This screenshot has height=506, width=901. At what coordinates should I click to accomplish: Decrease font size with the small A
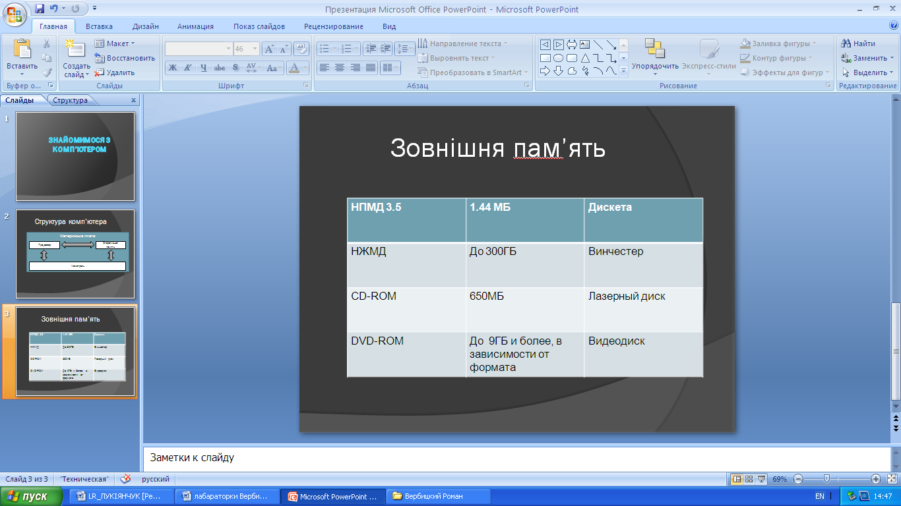pyautogui.click(x=284, y=49)
